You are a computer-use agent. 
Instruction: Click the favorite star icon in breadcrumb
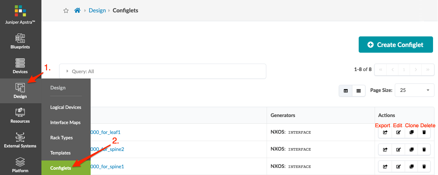point(66,11)
